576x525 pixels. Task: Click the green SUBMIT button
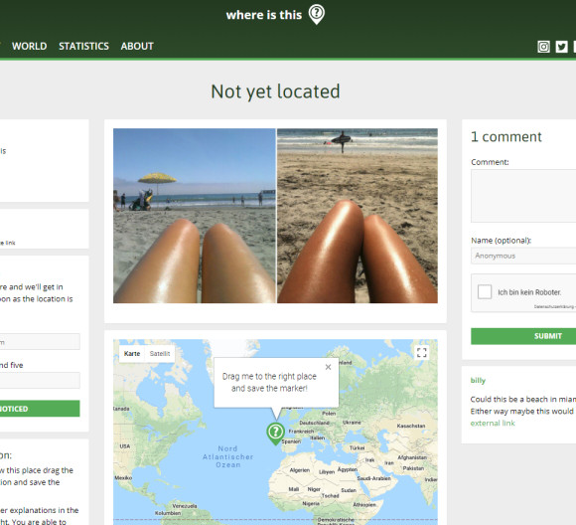(523, 336)
